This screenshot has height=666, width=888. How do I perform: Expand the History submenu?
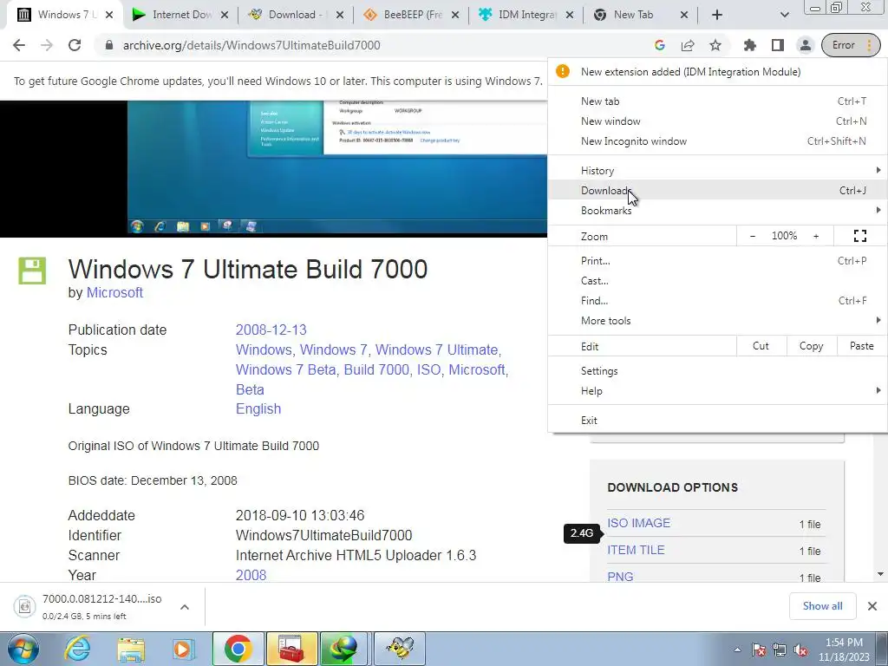click(x=717, y=171)
